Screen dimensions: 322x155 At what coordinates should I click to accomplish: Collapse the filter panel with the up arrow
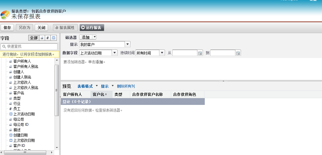223,81
